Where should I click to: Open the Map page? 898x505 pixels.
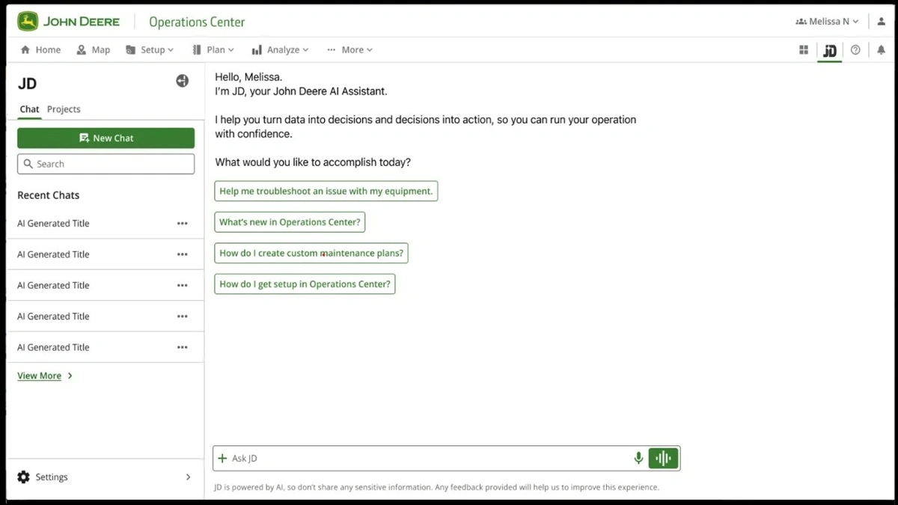pyautogui.click(x=93, y=50)
